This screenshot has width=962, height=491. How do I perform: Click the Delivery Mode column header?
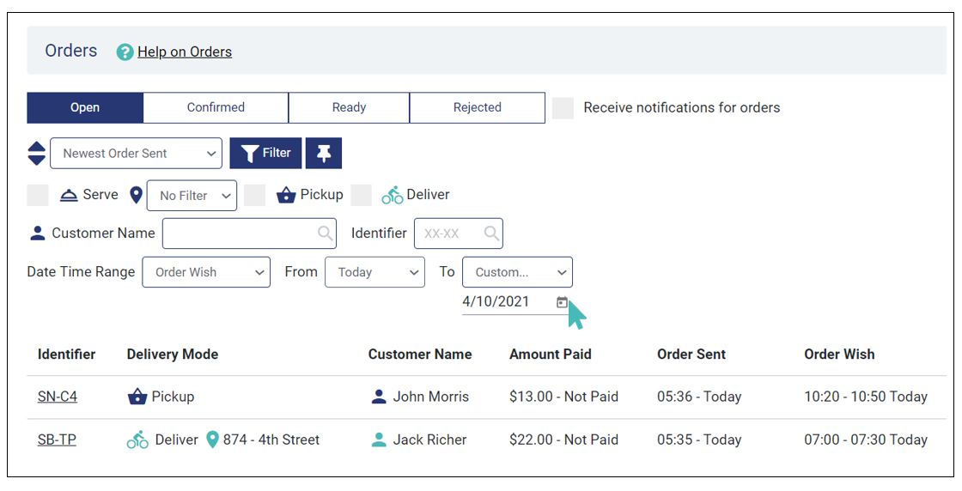[173, 355]
